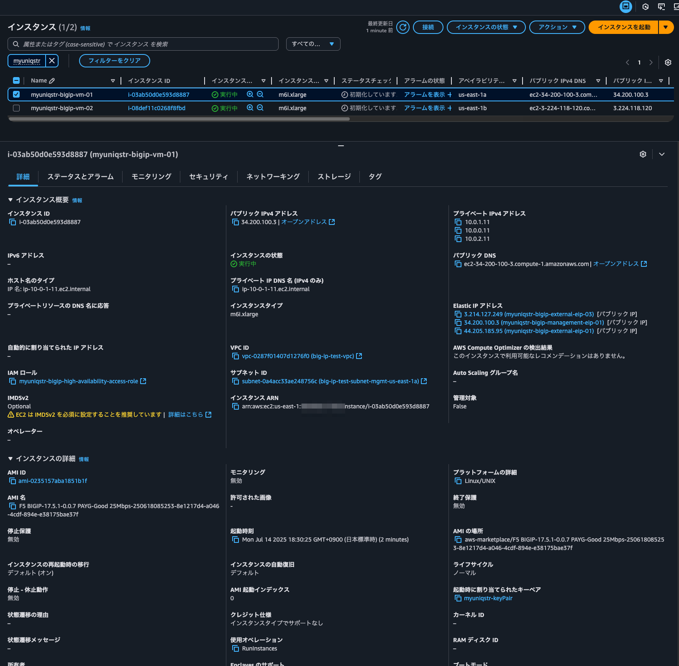Switch to セキュリティ tab
The height and width of the screenshot is (666, 679).
(x=209, y=177)
